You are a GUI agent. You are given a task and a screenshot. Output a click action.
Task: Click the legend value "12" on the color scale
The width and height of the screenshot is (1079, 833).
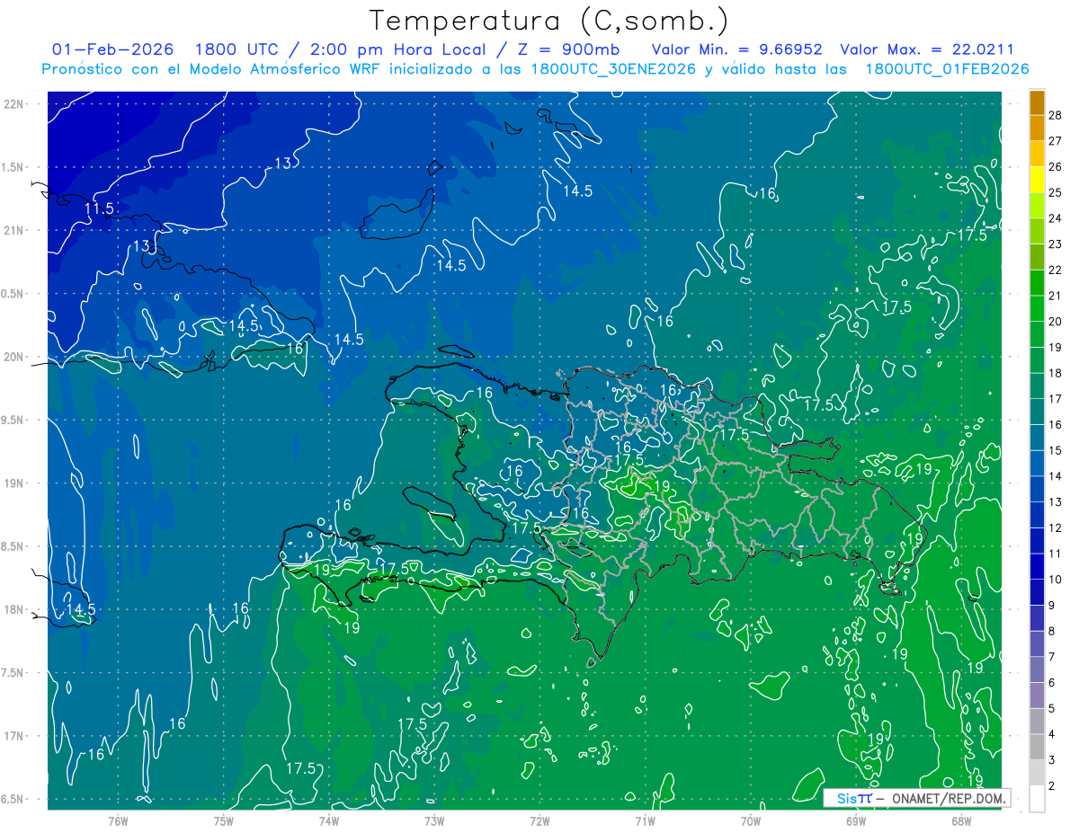(1056, 528)
